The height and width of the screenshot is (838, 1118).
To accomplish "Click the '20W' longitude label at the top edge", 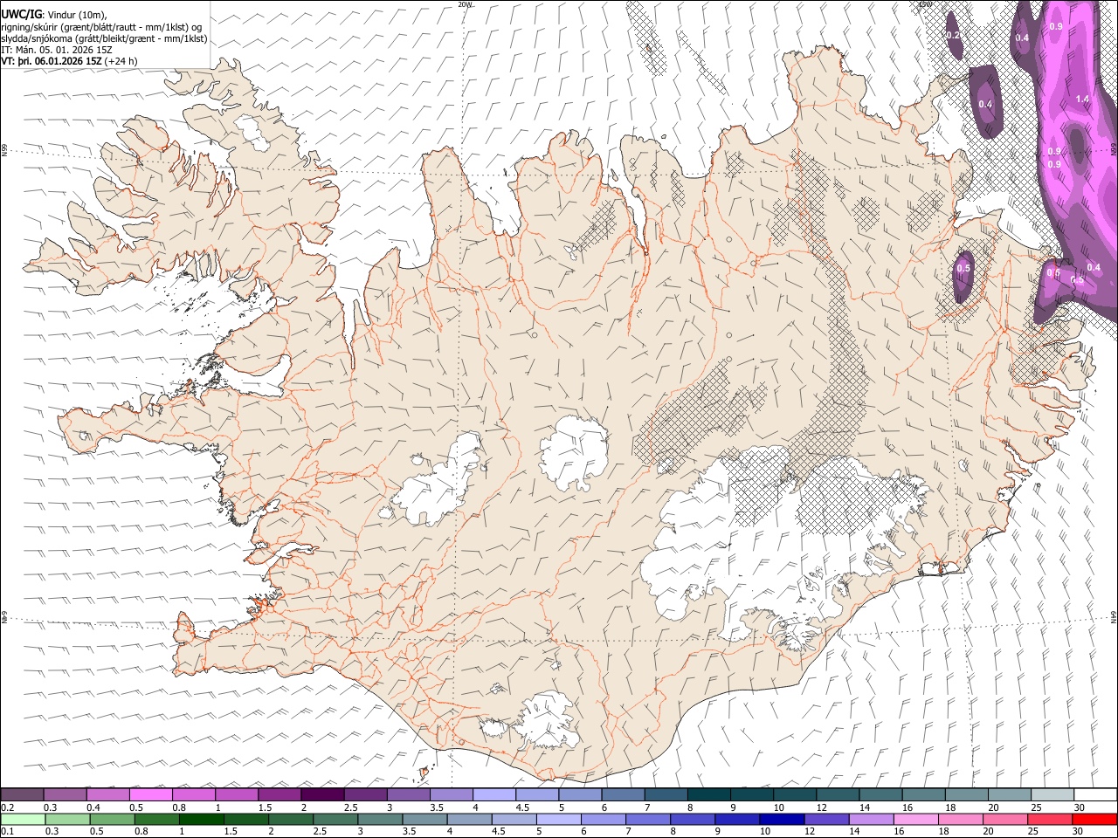I will click(465, 4).
